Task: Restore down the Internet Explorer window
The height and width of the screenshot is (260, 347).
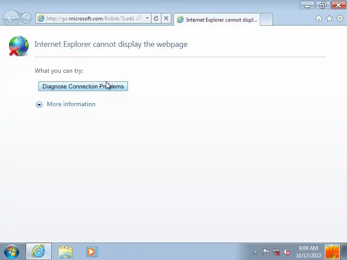Action: 323,5
